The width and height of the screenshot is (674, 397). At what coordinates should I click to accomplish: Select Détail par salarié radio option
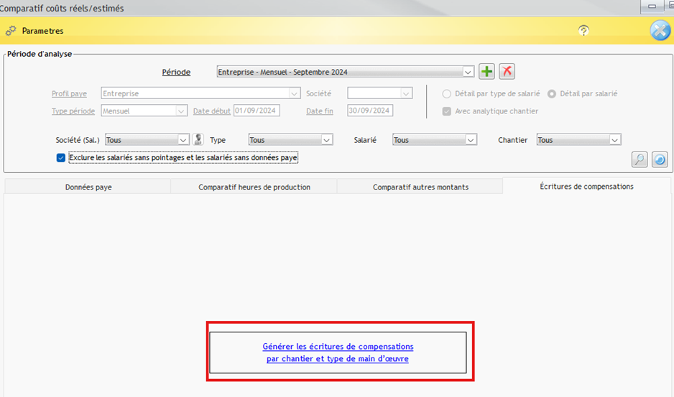(552, 93)
